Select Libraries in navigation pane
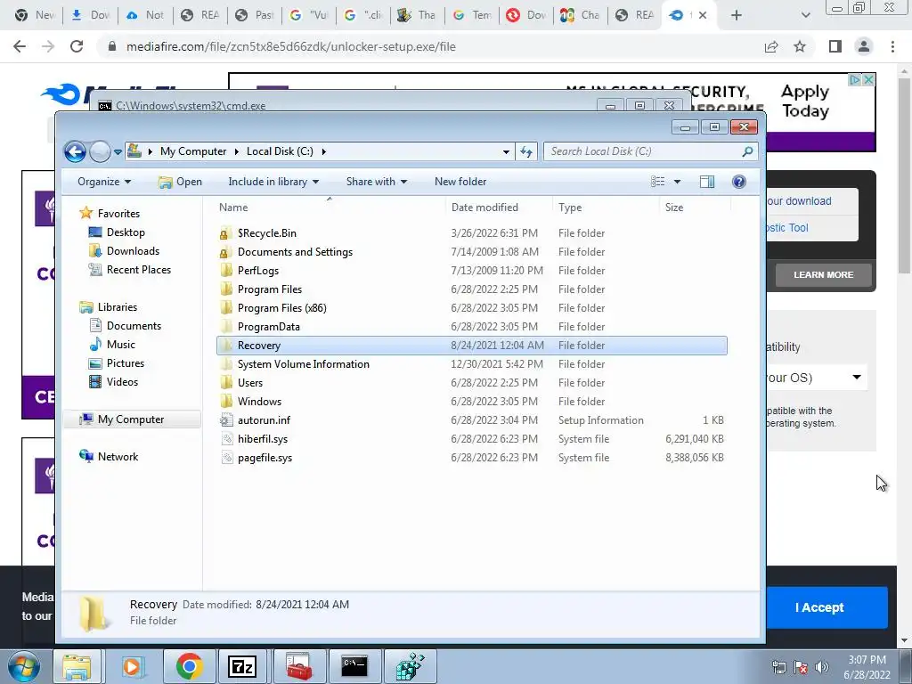This screenshot has width=912, height=684. click(x=108, y=307)
